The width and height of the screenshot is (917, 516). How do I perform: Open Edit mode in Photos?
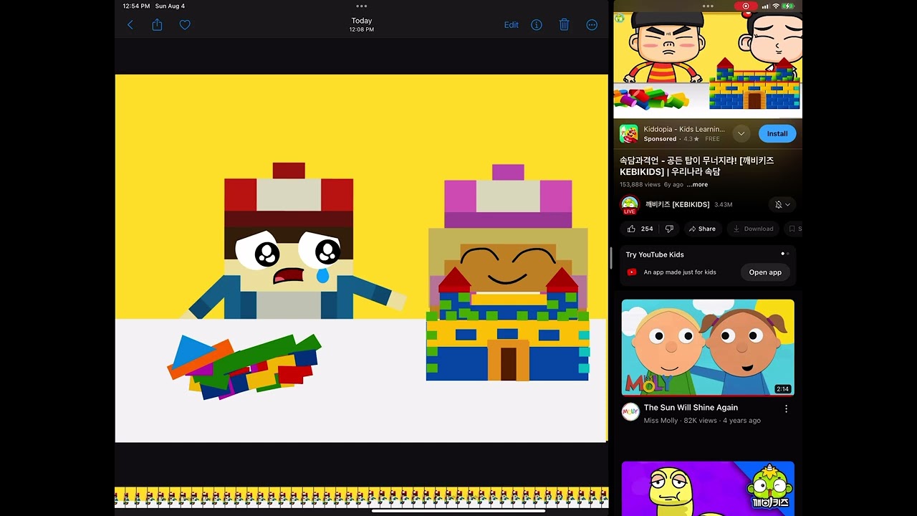[x=511, y=25]
